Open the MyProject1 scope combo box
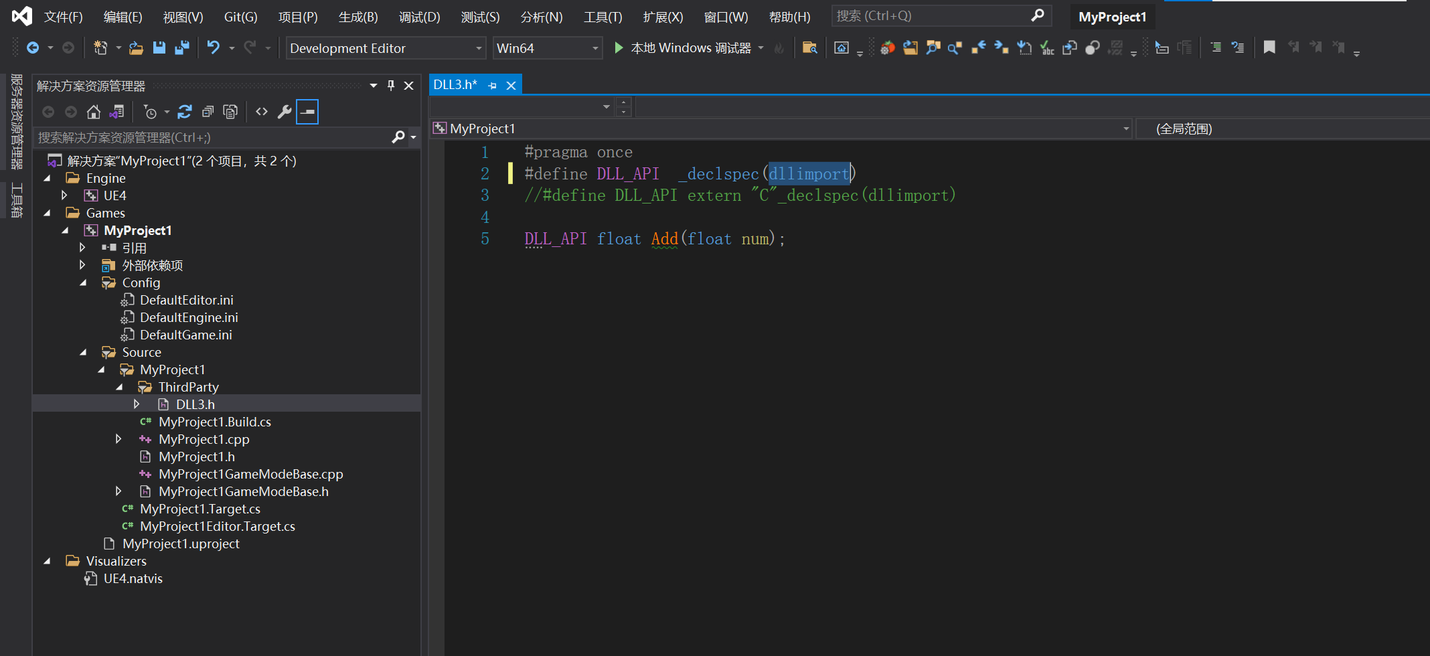Image resolution: width=1430 pixels, height=656 pixels. click(x=781, y=129)
